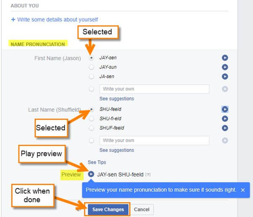Open the See Tips link

[97, 162]
